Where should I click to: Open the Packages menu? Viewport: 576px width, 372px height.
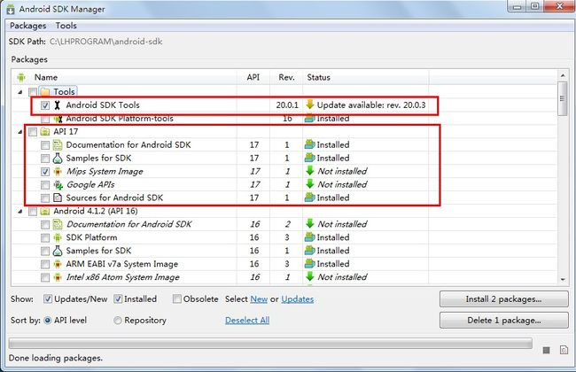tap(28, 26)
